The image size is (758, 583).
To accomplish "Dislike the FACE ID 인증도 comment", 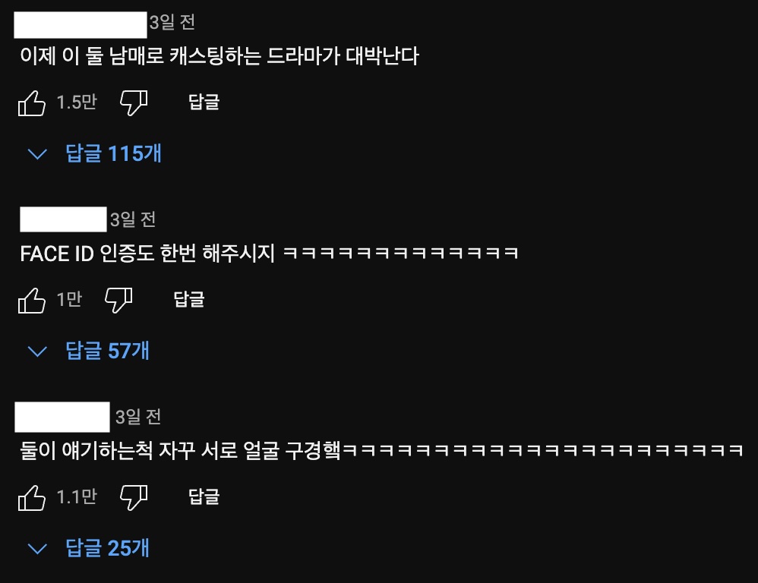I will [118, 301].
